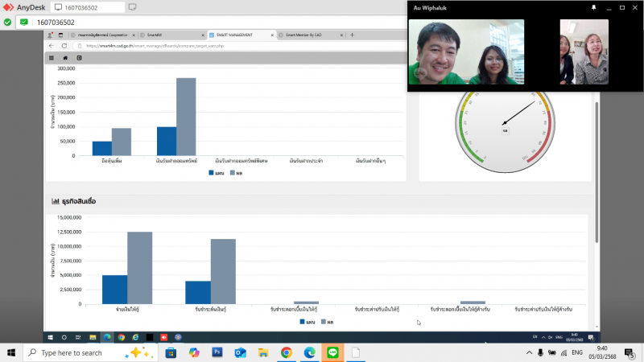644x362 pixels.
Task: Click the blue legend swatch of credit chart
Action: (303, 322)
